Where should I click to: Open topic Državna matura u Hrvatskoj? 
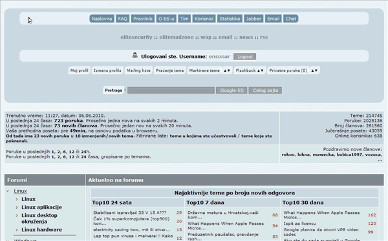coord(223,215)
